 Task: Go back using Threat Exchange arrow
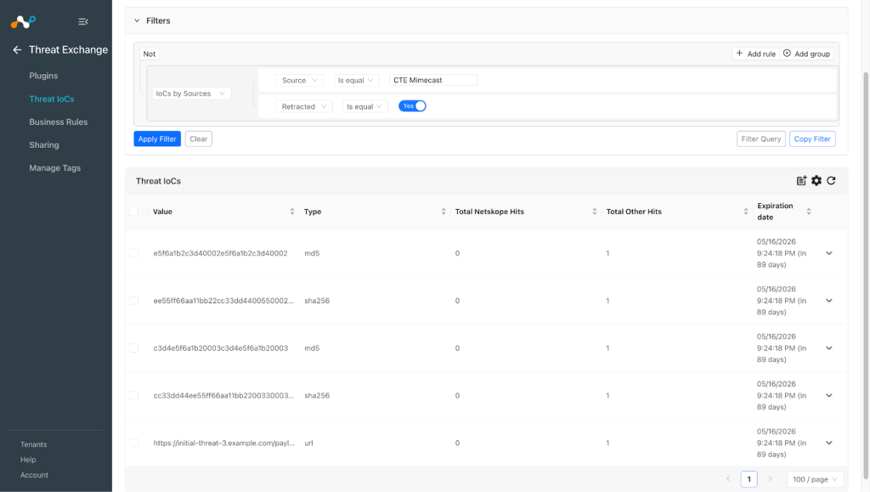[17, 50]
